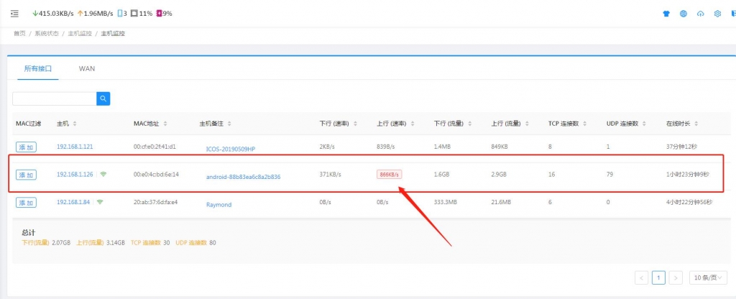Go to previous page with left chevron
The width and height of the screenshot is (736, 299).
click(642, 277)
